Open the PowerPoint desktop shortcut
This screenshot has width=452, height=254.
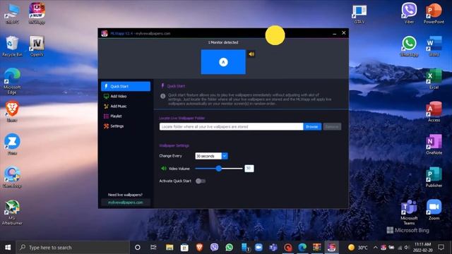pyautogui.click(x=434, y=13)
